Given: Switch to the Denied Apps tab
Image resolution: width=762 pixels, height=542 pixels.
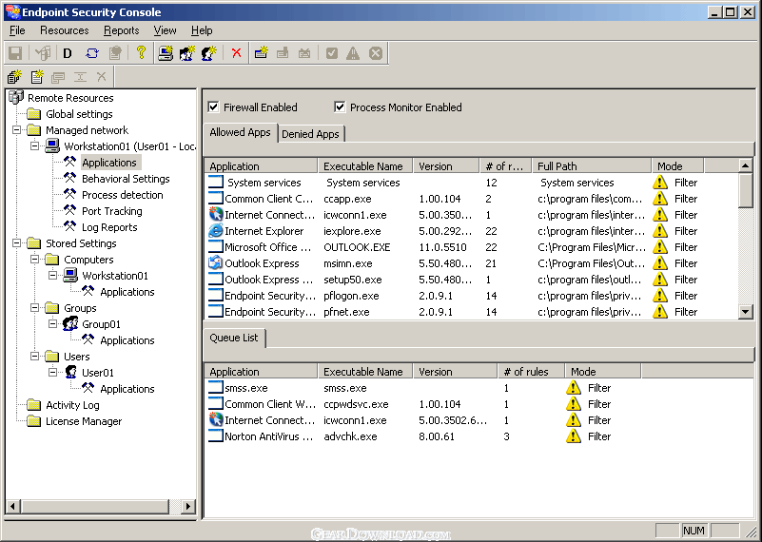Looking at the screenshot, I should click(x=310, y=134).
